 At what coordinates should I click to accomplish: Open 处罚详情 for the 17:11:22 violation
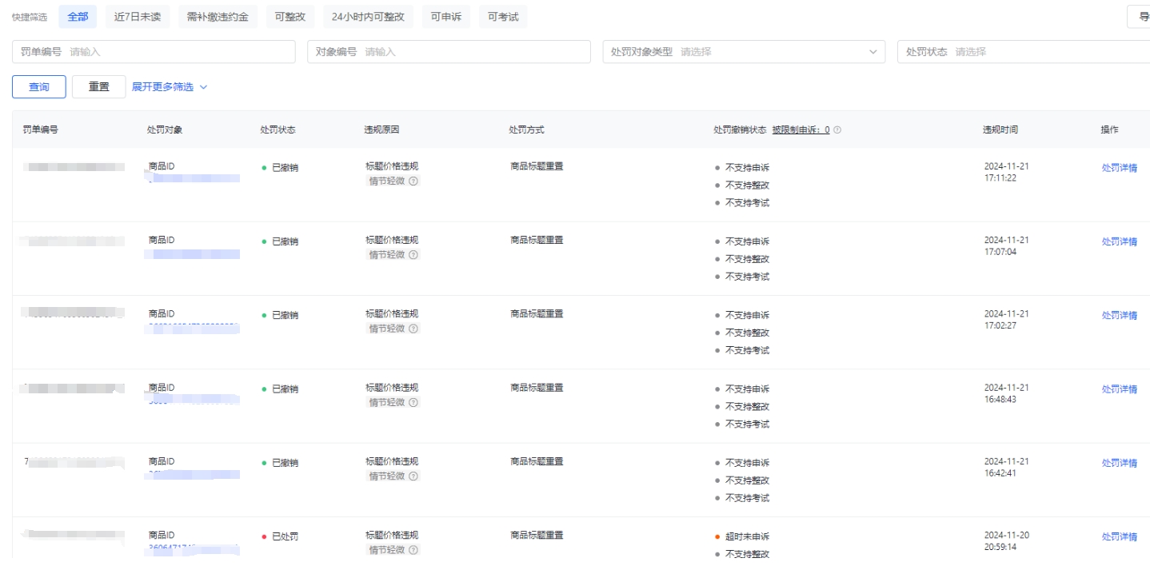(x=1119, y=167)
